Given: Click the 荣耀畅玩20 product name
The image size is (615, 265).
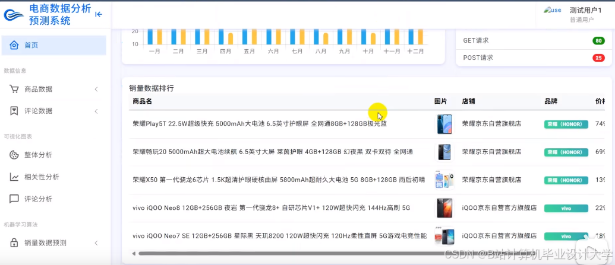Looking at the screenshot, I should coord(273,152).
